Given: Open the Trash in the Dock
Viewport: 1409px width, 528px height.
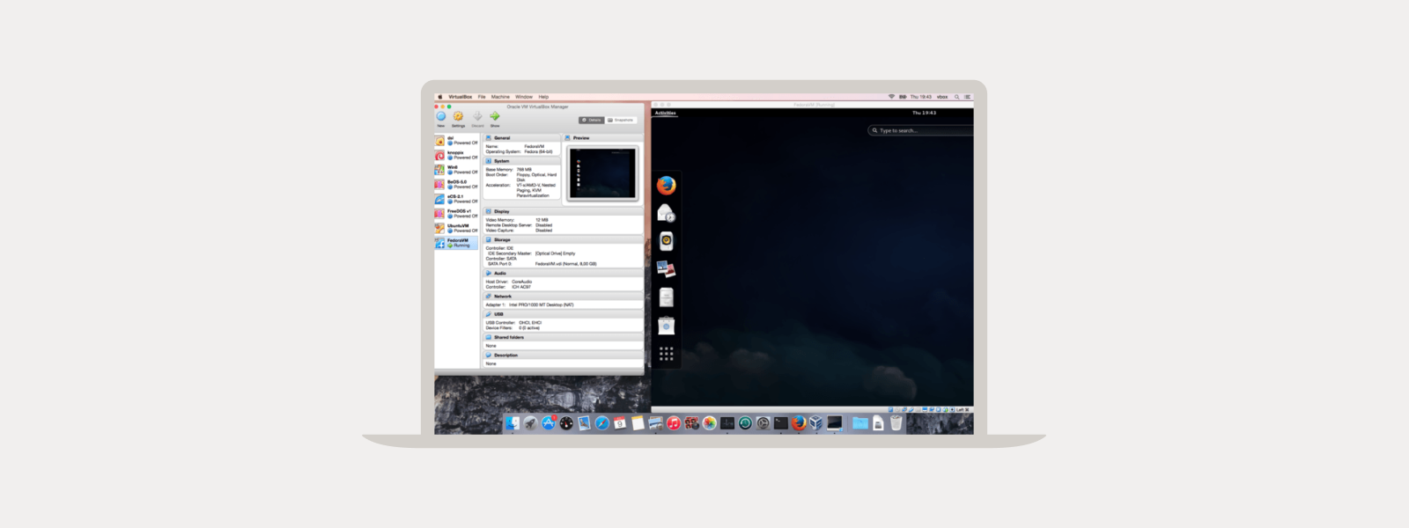Looking at the screenshot, I should tap(896, 422).
